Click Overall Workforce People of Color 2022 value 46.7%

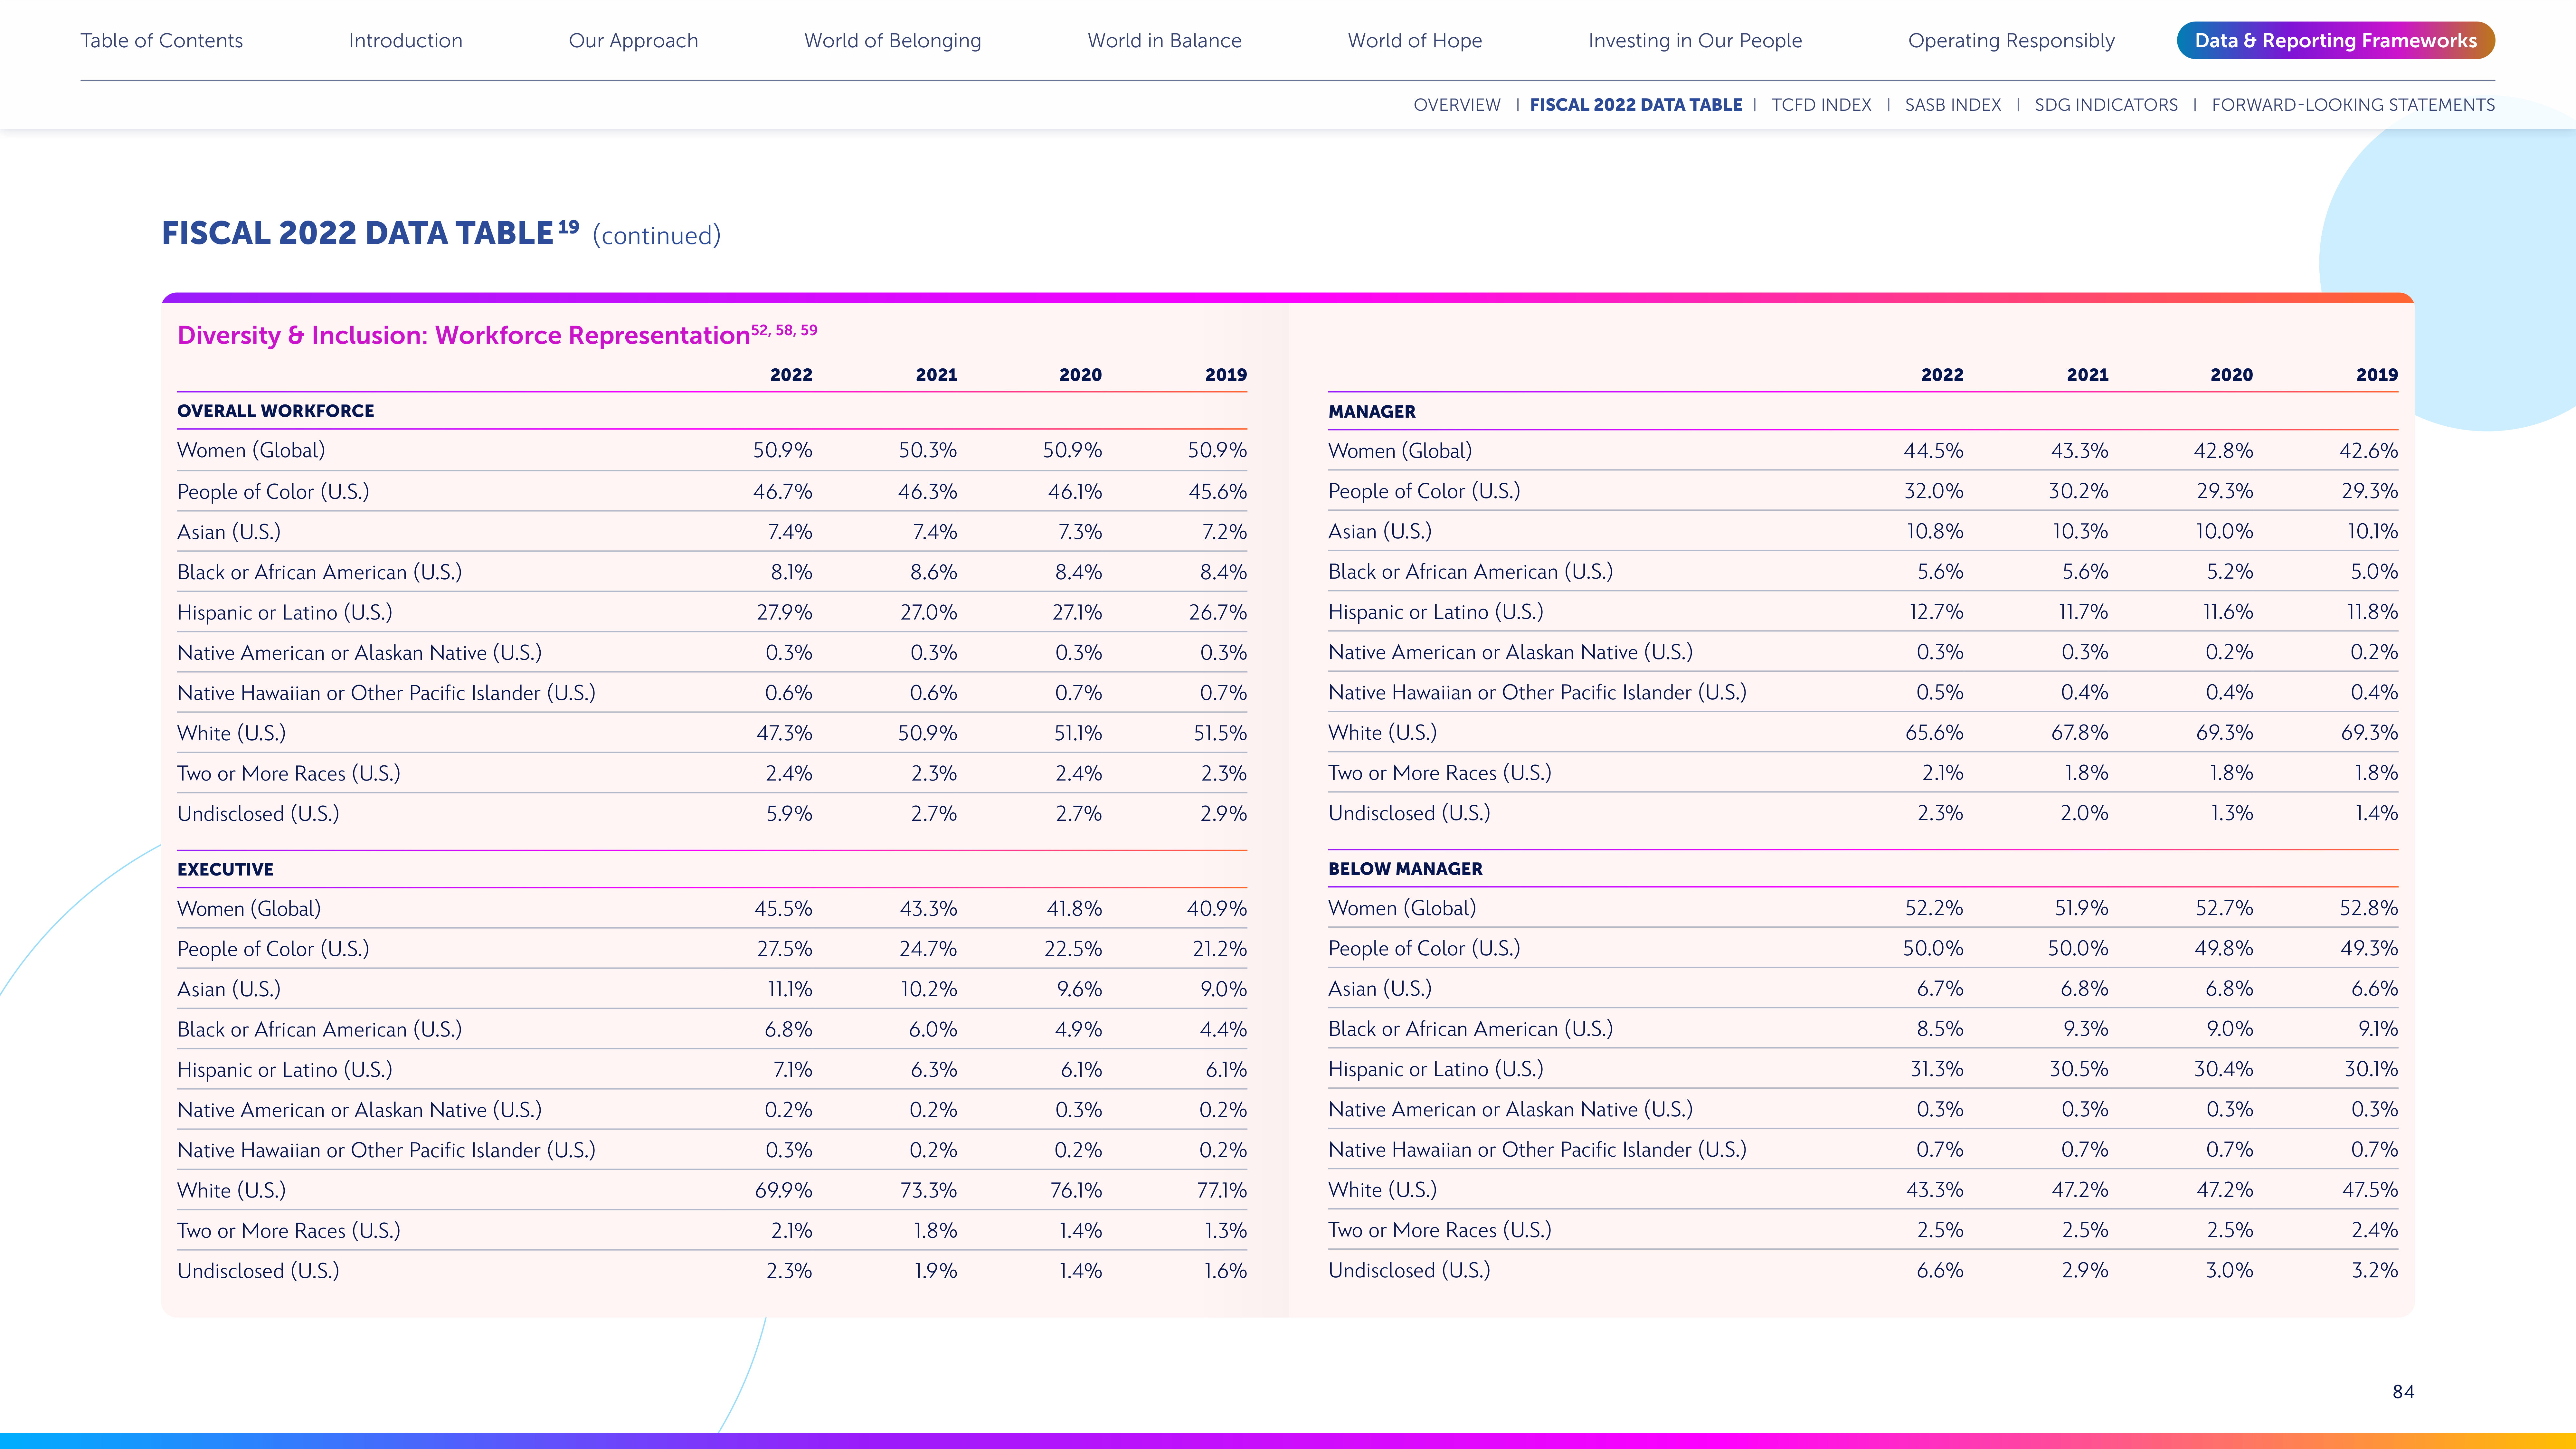tap(783, 492)
